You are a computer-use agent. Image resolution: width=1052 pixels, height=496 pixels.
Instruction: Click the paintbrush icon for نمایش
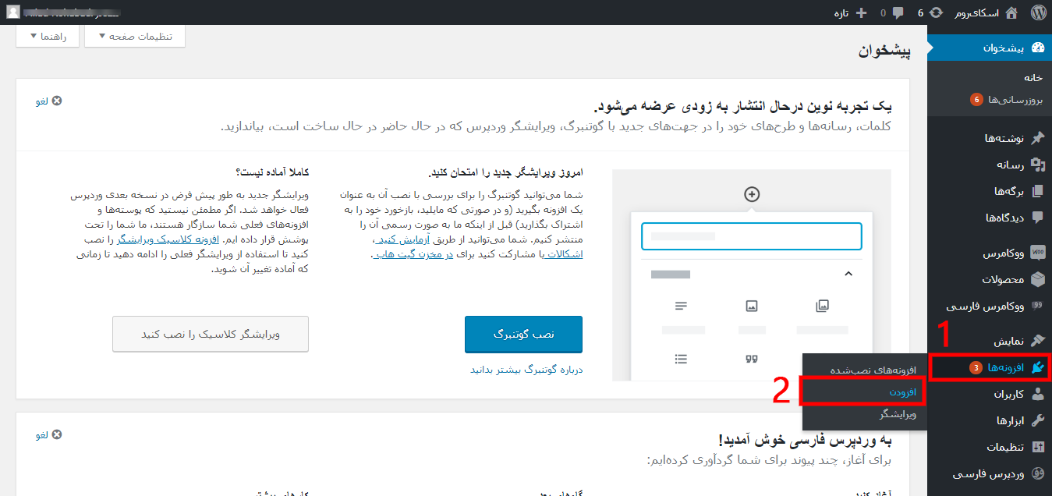pyautogui.click(x=1037, y=342)
